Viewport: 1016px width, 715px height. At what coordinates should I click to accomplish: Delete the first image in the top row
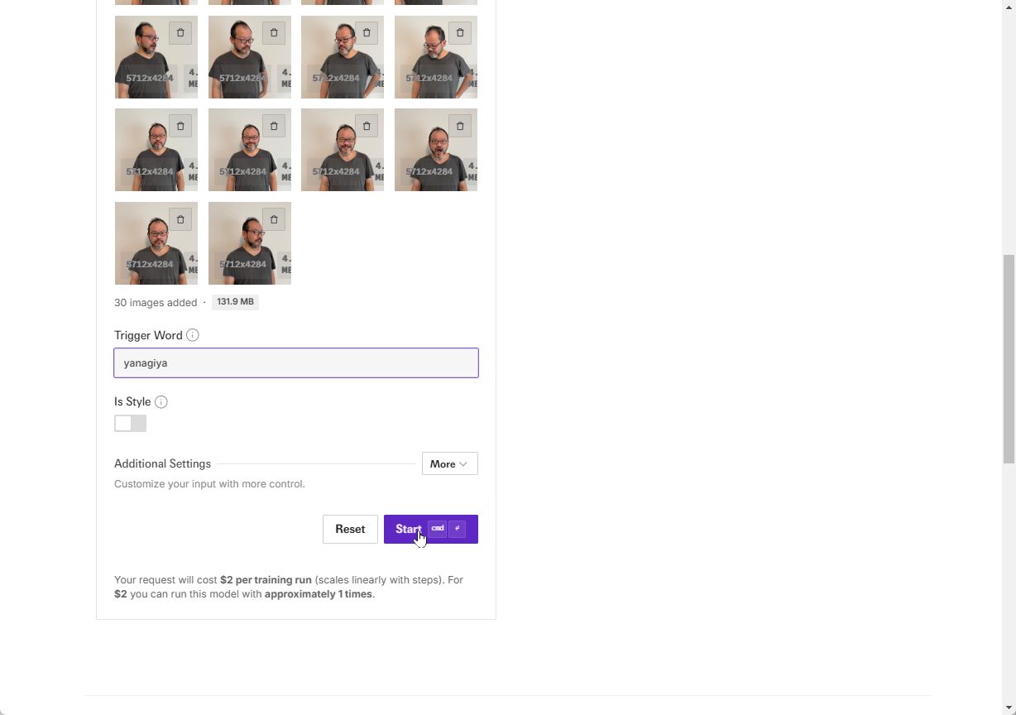(x=180, y=33)
